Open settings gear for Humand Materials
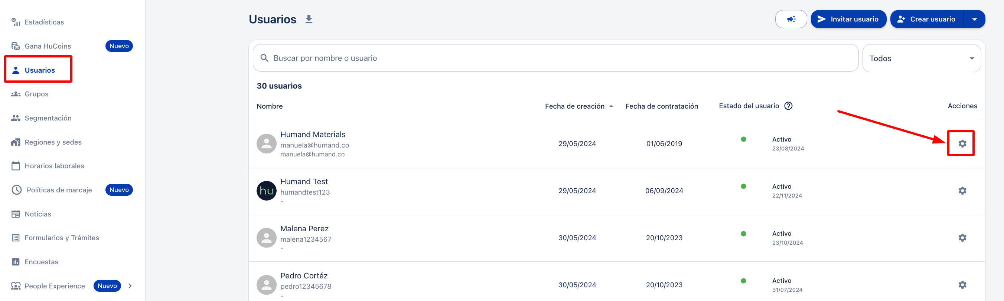Screen dimensions: 1004x301 [x=962, y=143]
